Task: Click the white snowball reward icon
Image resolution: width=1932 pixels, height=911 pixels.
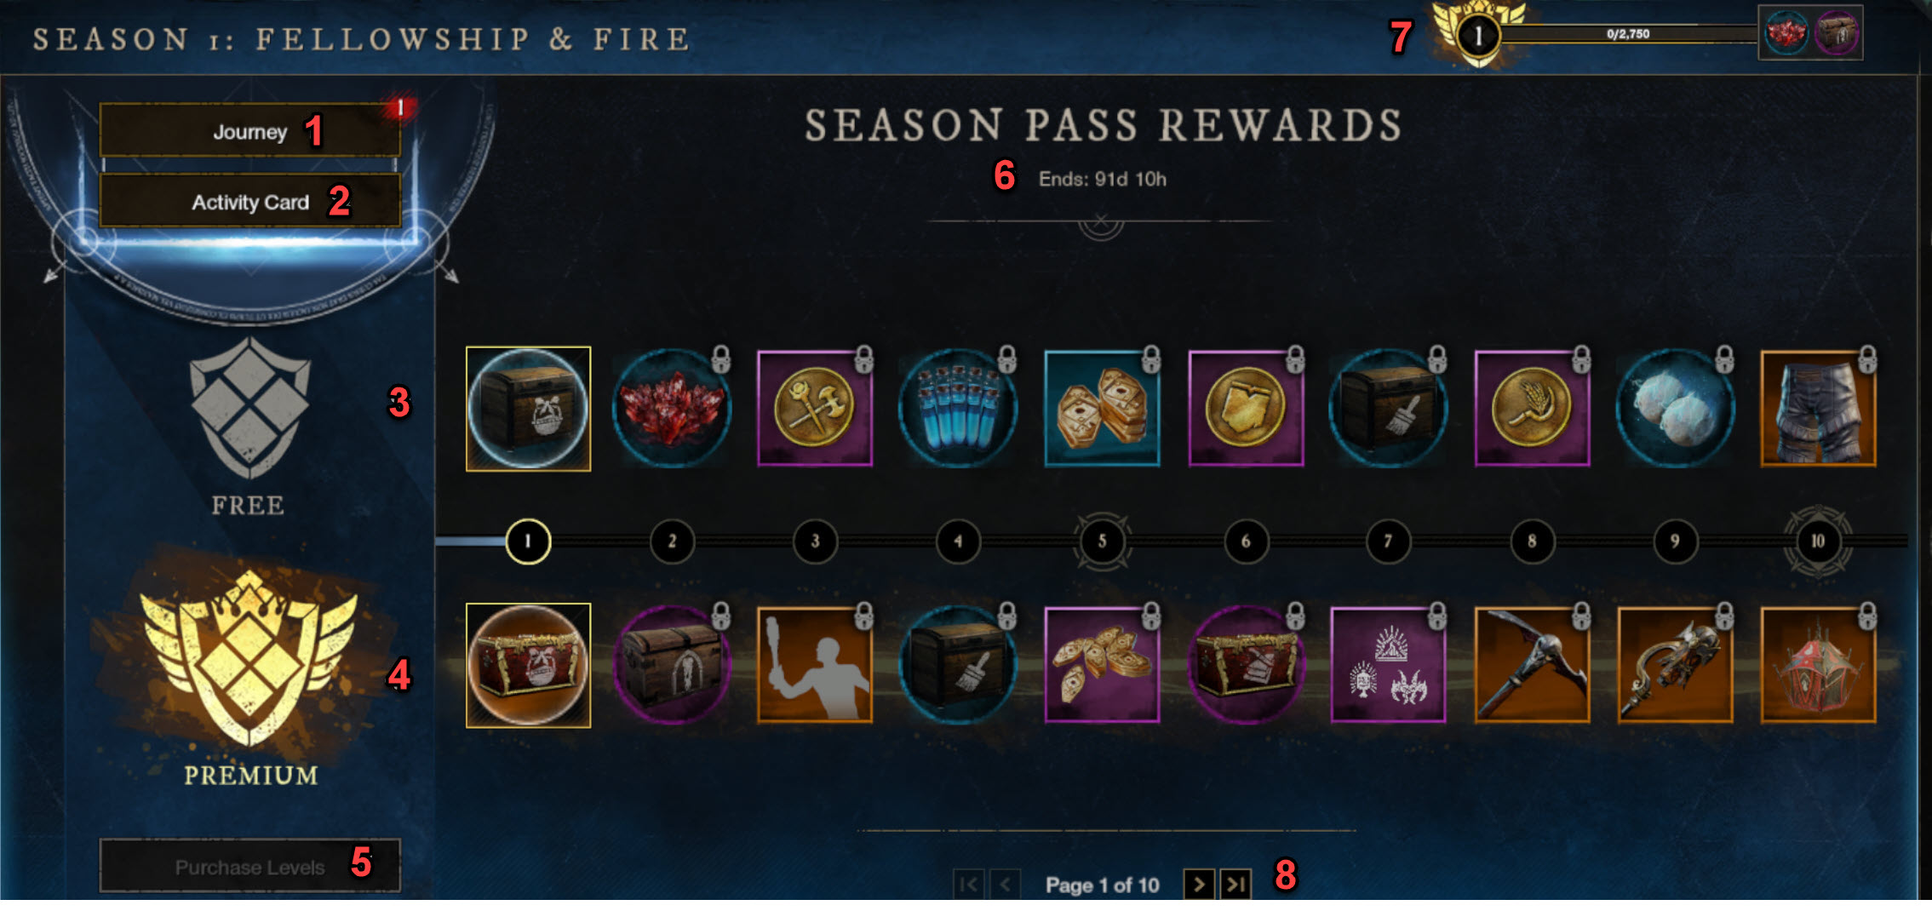Action: [1675, 409]
